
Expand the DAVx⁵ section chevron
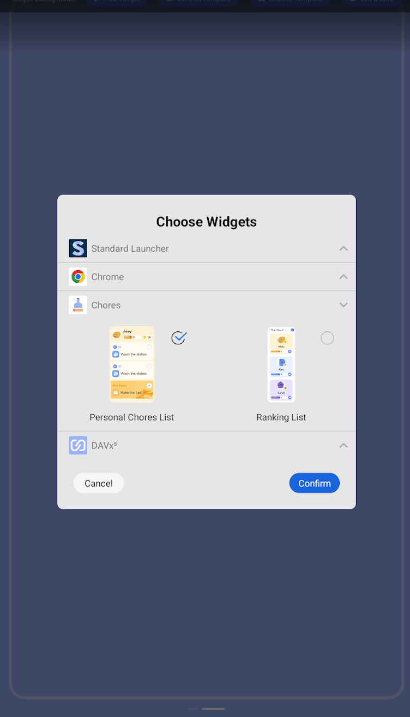coord(343,445)
